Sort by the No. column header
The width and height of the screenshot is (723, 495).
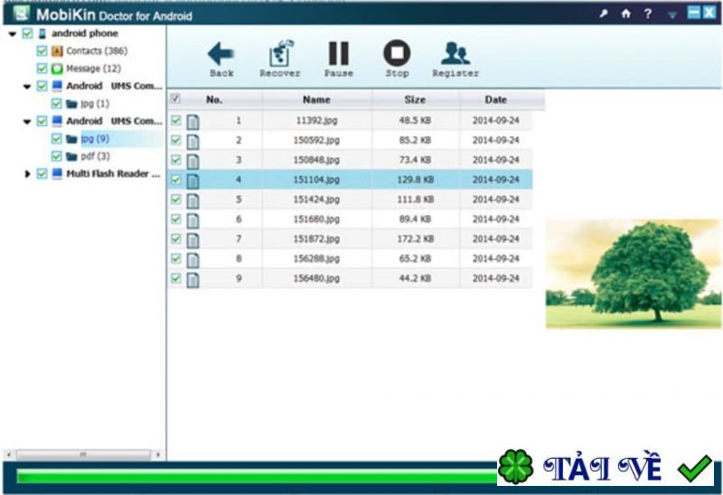click(214, 99)
